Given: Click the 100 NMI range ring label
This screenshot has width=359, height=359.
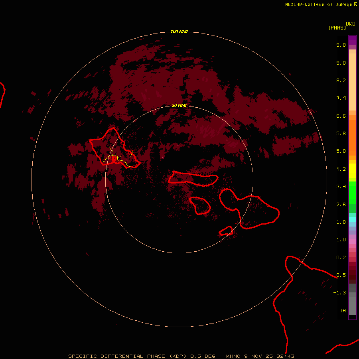Looking at the screenshot, I should click(x=179, y=32).
